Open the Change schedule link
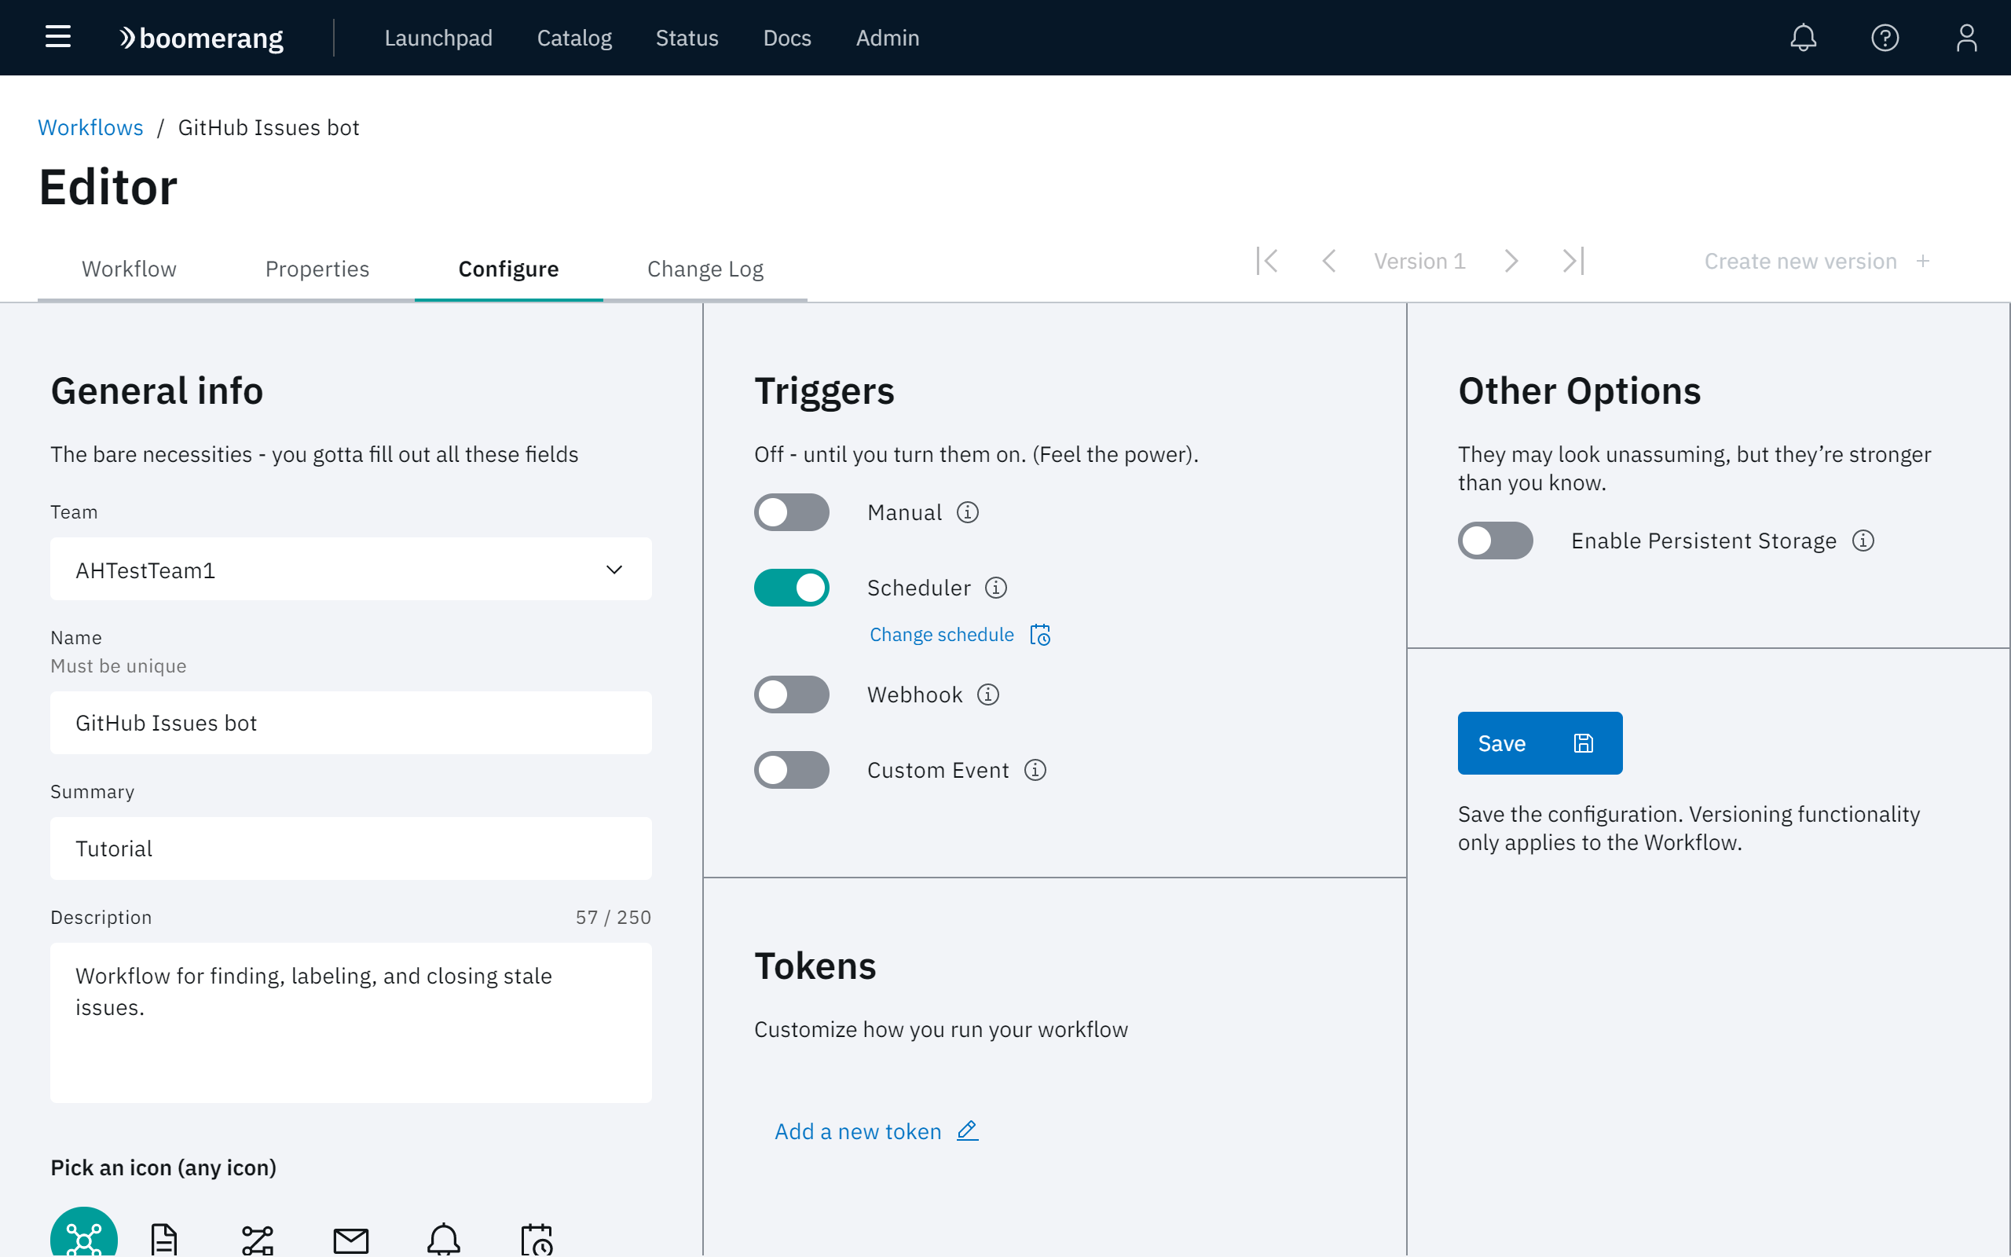The width and height of the screenshot is (2011, 1257). [x=942, y=634]
